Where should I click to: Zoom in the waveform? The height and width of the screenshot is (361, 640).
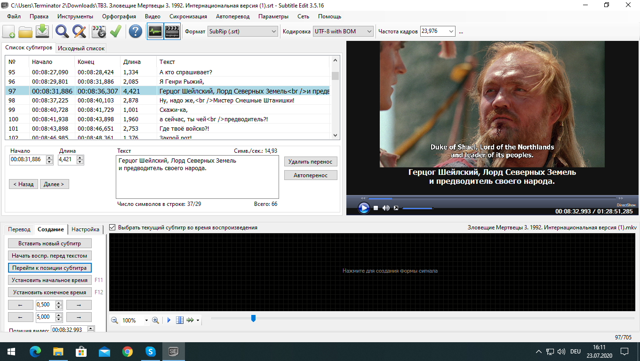tap(155, 320)
